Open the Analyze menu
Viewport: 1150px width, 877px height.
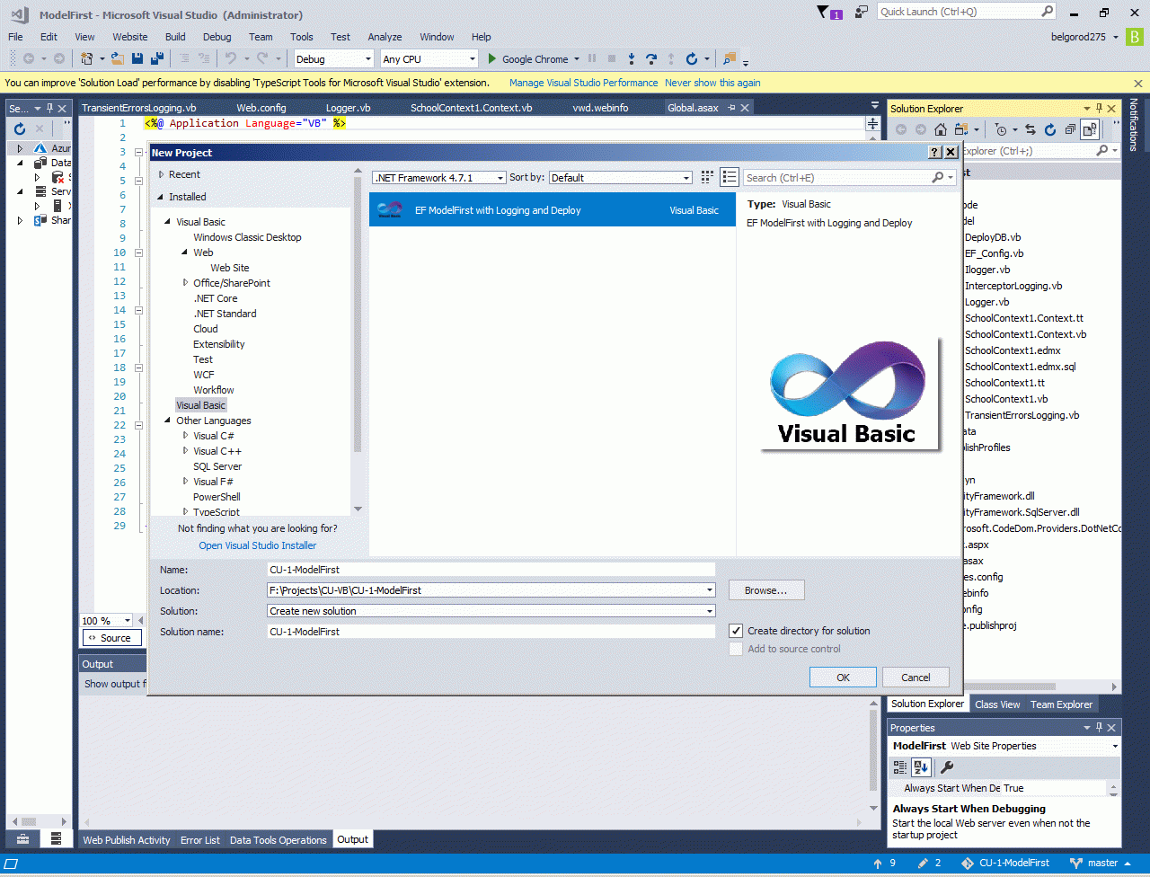385,37
